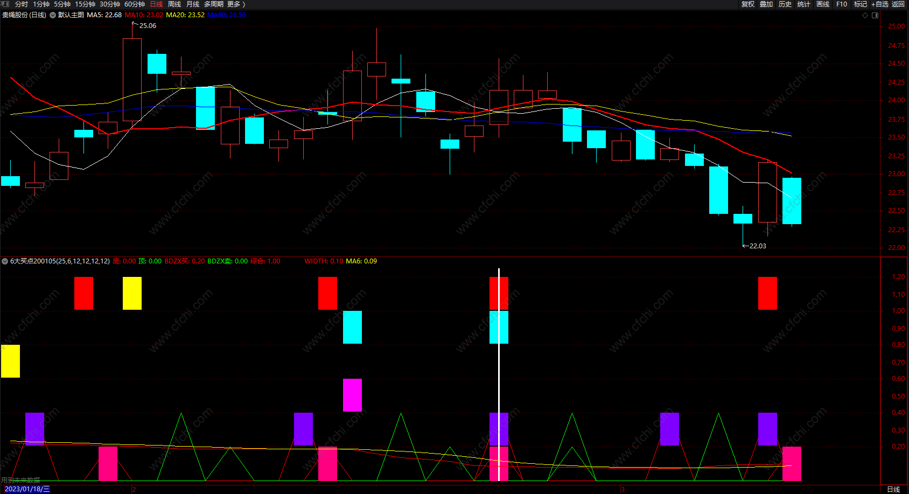Click the 复权 button
909x494 pixels.
pos(747,4)
